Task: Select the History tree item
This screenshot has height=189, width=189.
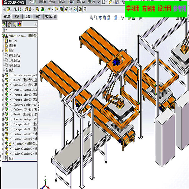Action: [x=11, y=41]
